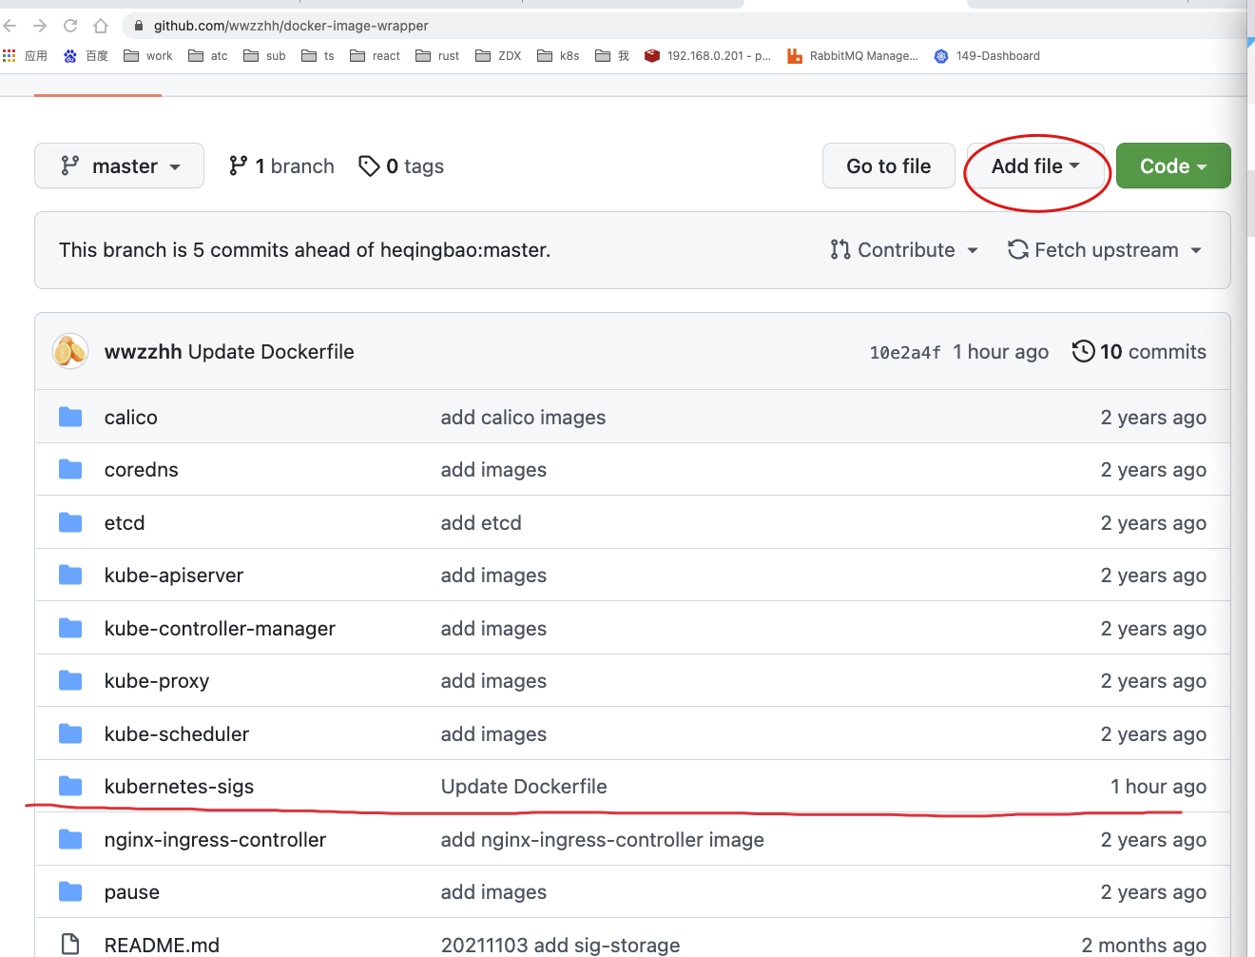Screen dimensions: 1255x957
Task: Open the green Code dropdown
Action: [1173, 166]
